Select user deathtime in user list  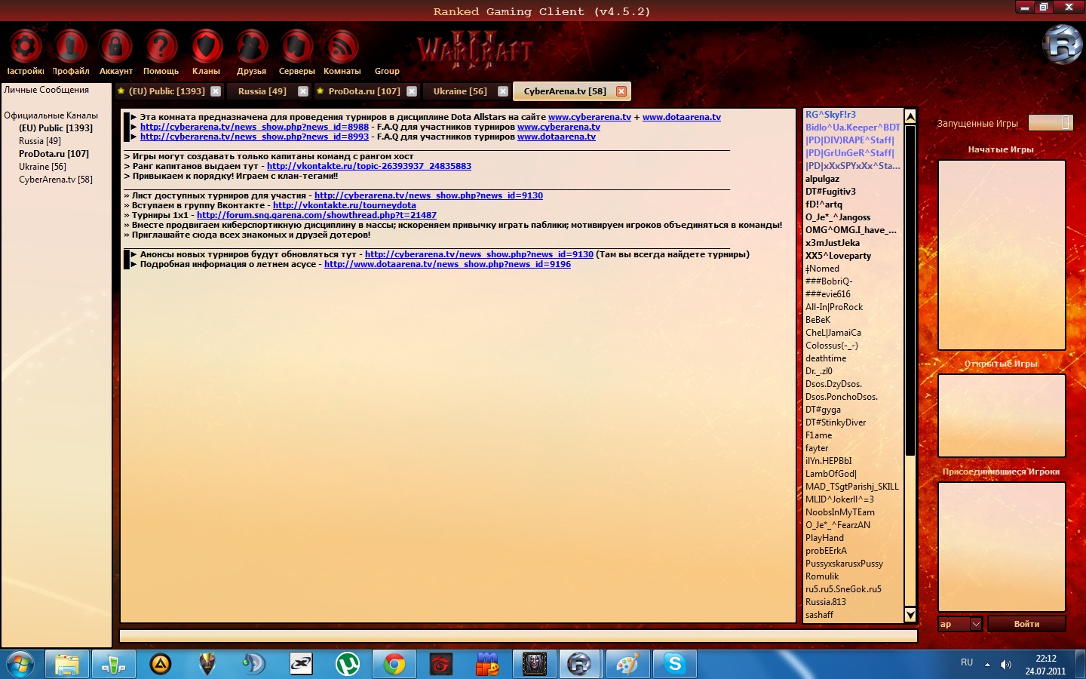(826, 358)
